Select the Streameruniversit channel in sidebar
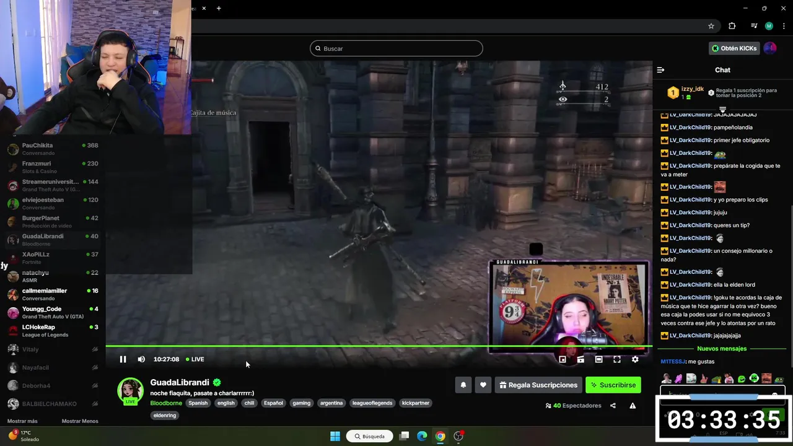 click(x=53, y=185)
